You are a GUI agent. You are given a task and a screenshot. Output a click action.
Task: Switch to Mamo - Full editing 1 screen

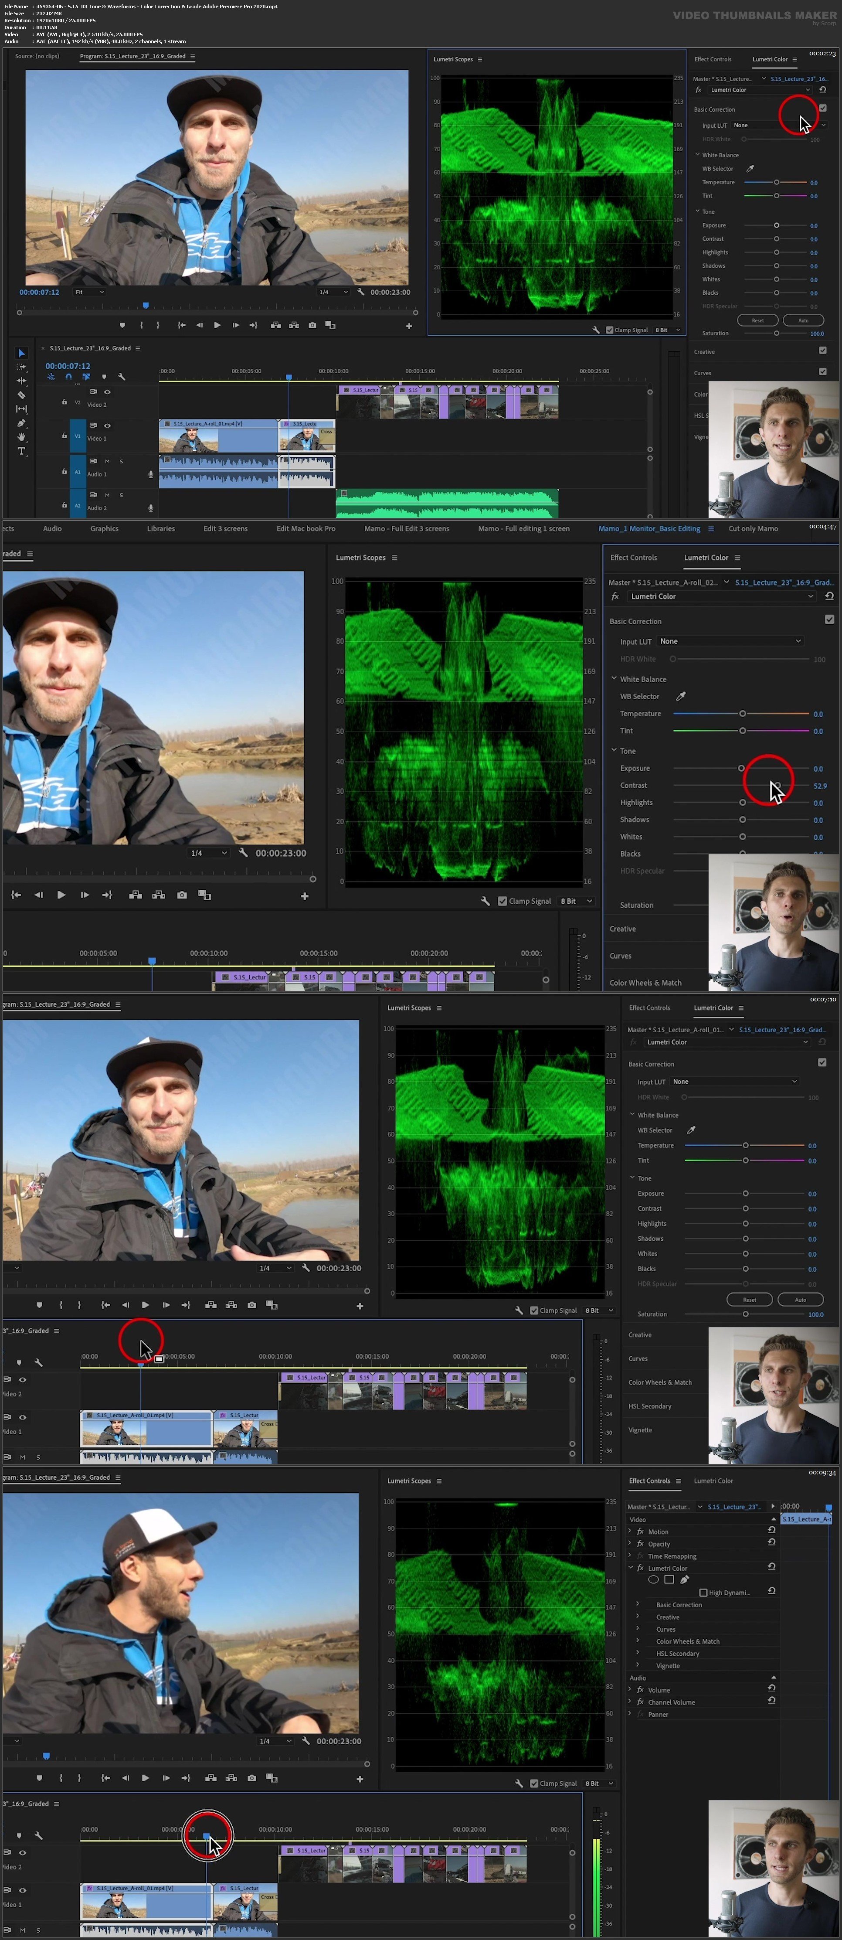coord(523,529)
